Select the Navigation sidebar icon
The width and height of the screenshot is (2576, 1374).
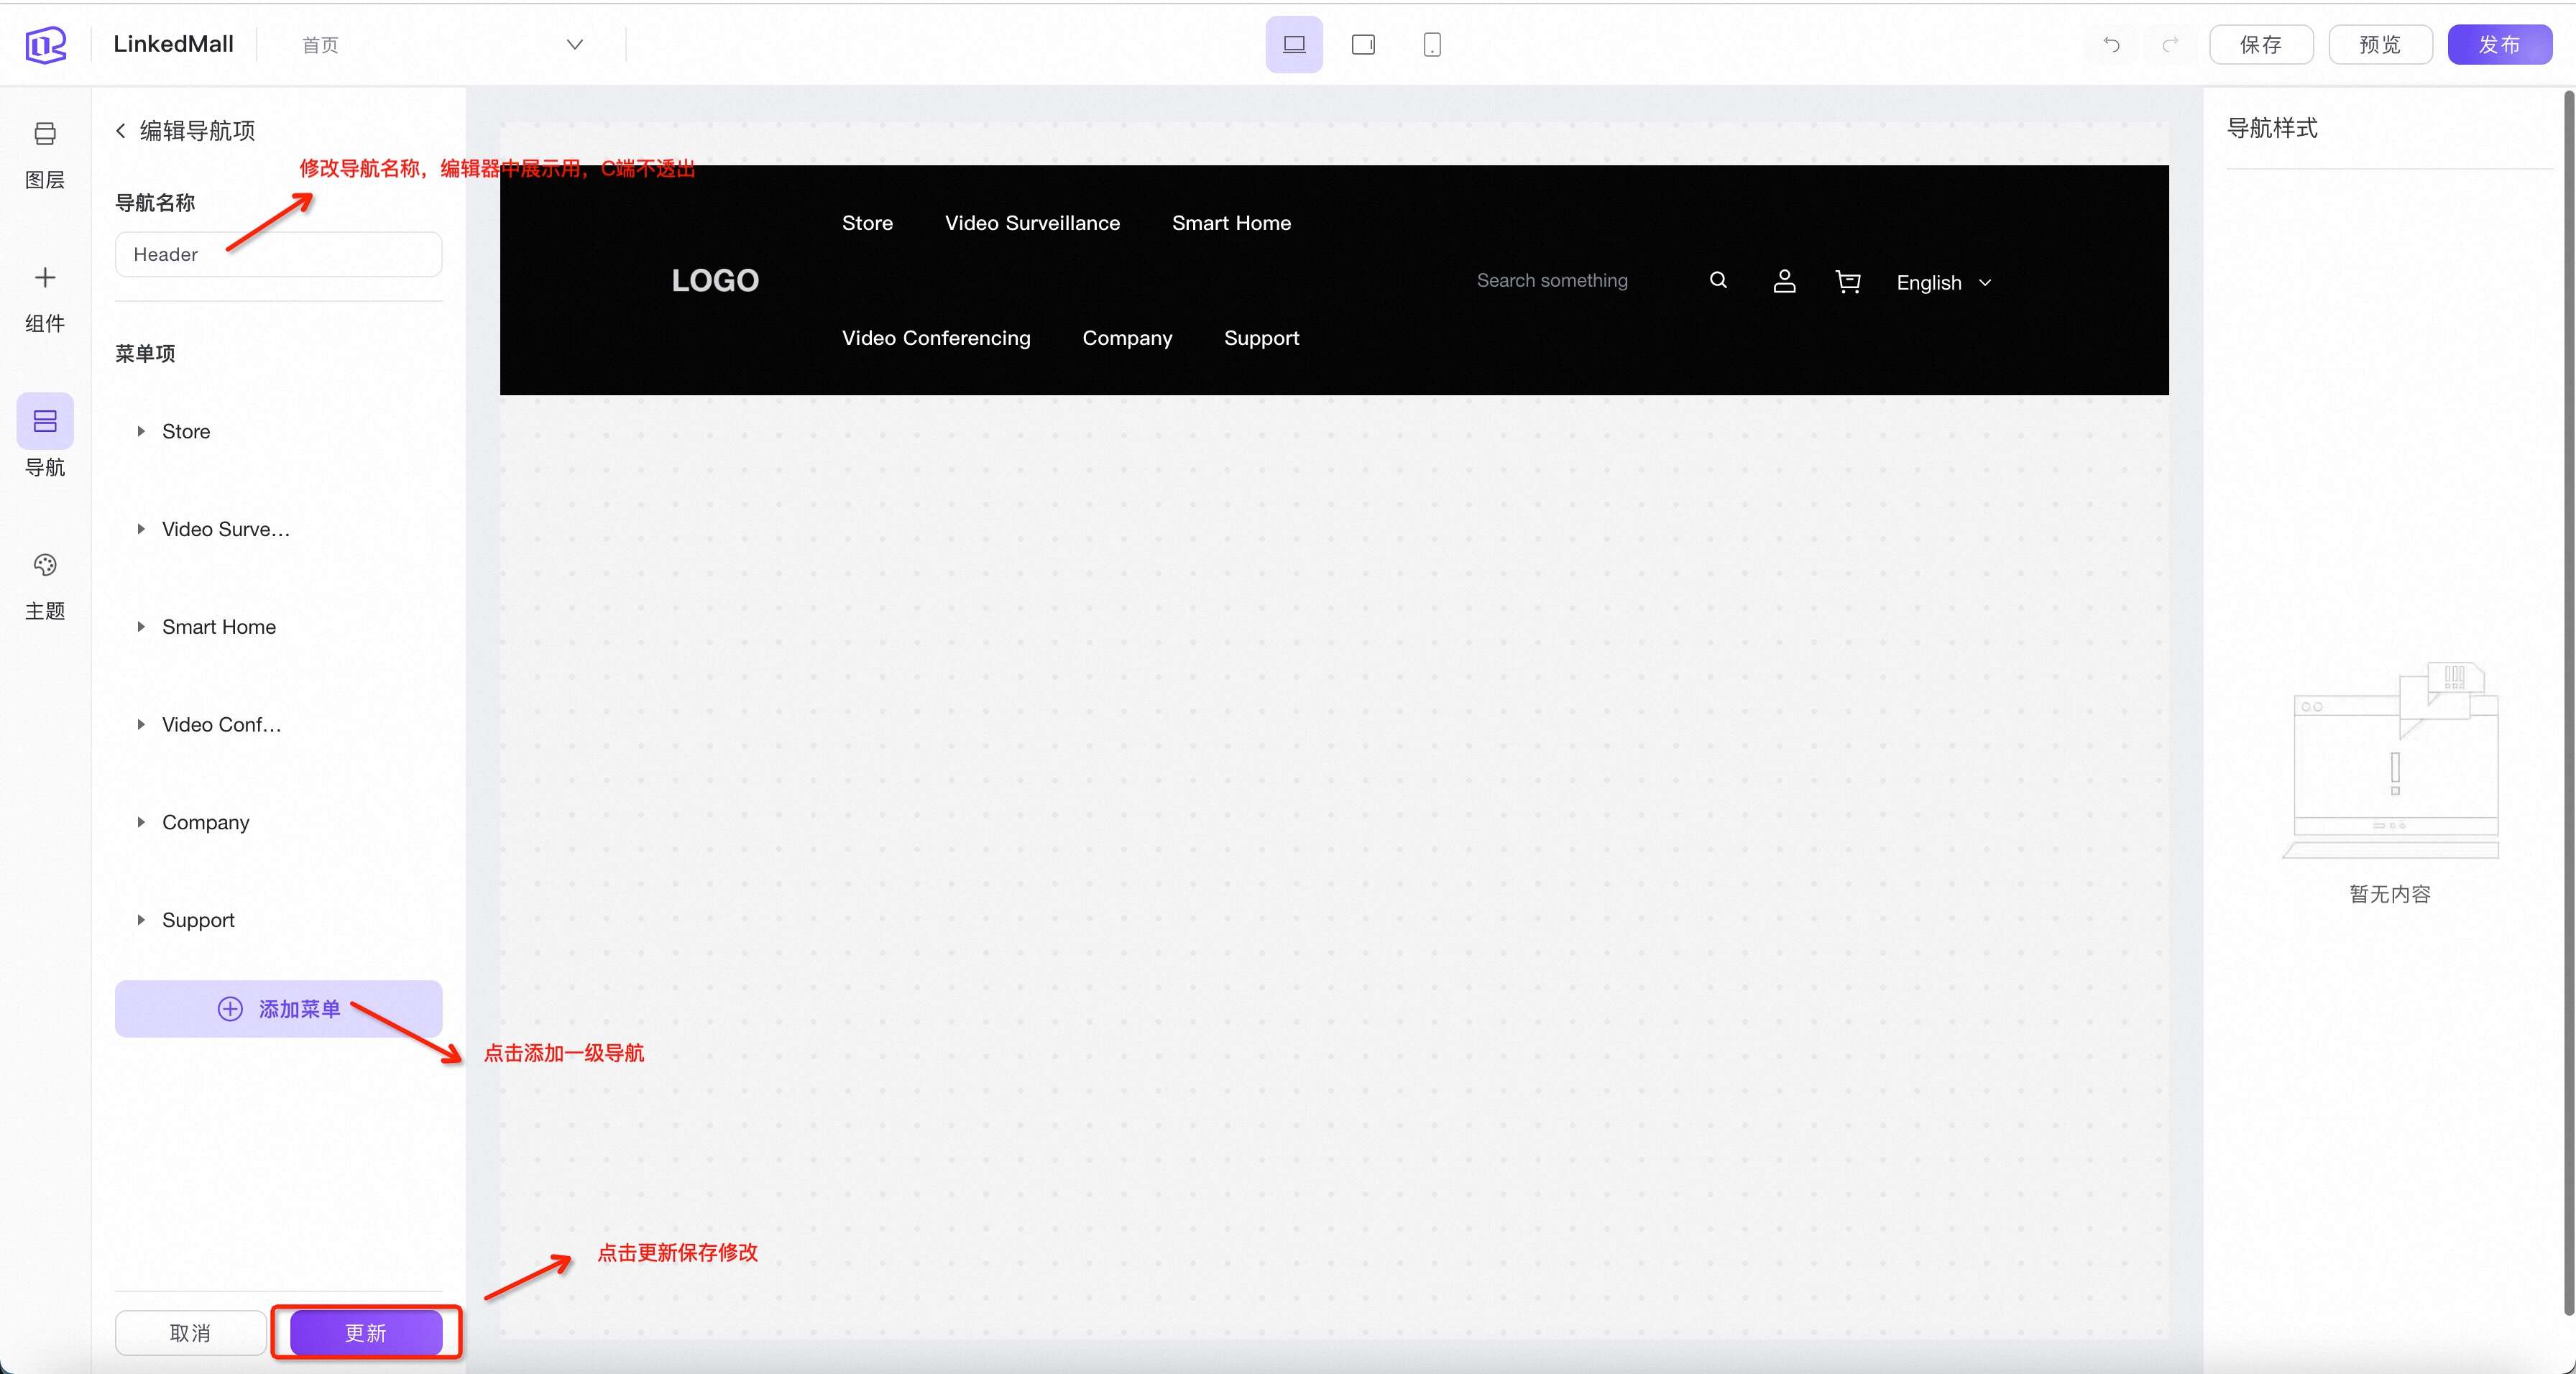pyautogui.click(x=44, y=421)
